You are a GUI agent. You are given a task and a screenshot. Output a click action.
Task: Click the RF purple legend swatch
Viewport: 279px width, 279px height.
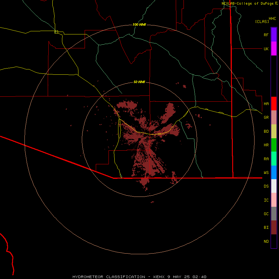[274, 34]
